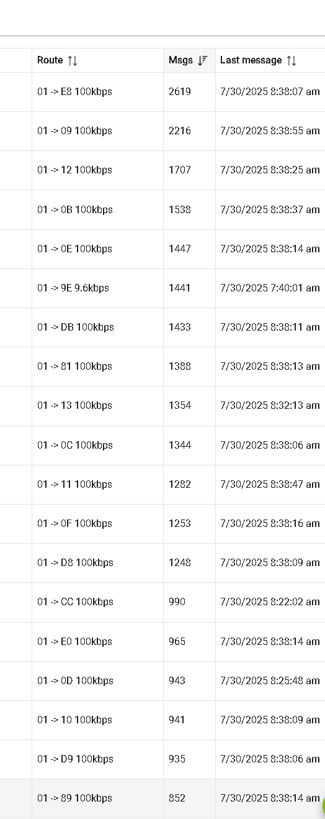
Task: Sort by Route column sort icon
Action: pos(73,60)
